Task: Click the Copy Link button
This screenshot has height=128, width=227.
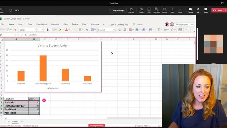Action: pyautogui.click(x=182, y=25)
